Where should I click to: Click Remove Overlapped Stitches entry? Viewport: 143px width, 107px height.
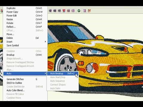[x=25, y=62]
